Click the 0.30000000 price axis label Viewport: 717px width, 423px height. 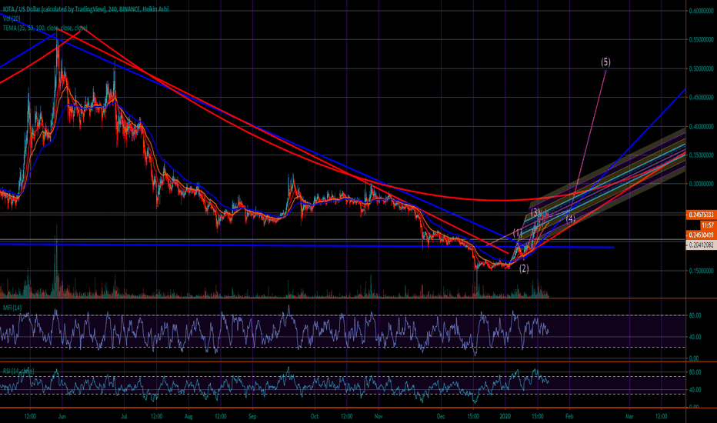click(x=701, y=184)
